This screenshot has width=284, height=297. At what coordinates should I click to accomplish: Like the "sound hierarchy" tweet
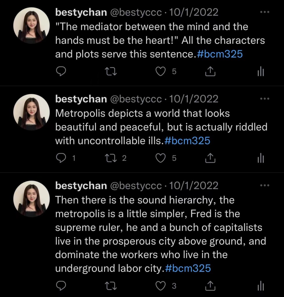(160, 286)
